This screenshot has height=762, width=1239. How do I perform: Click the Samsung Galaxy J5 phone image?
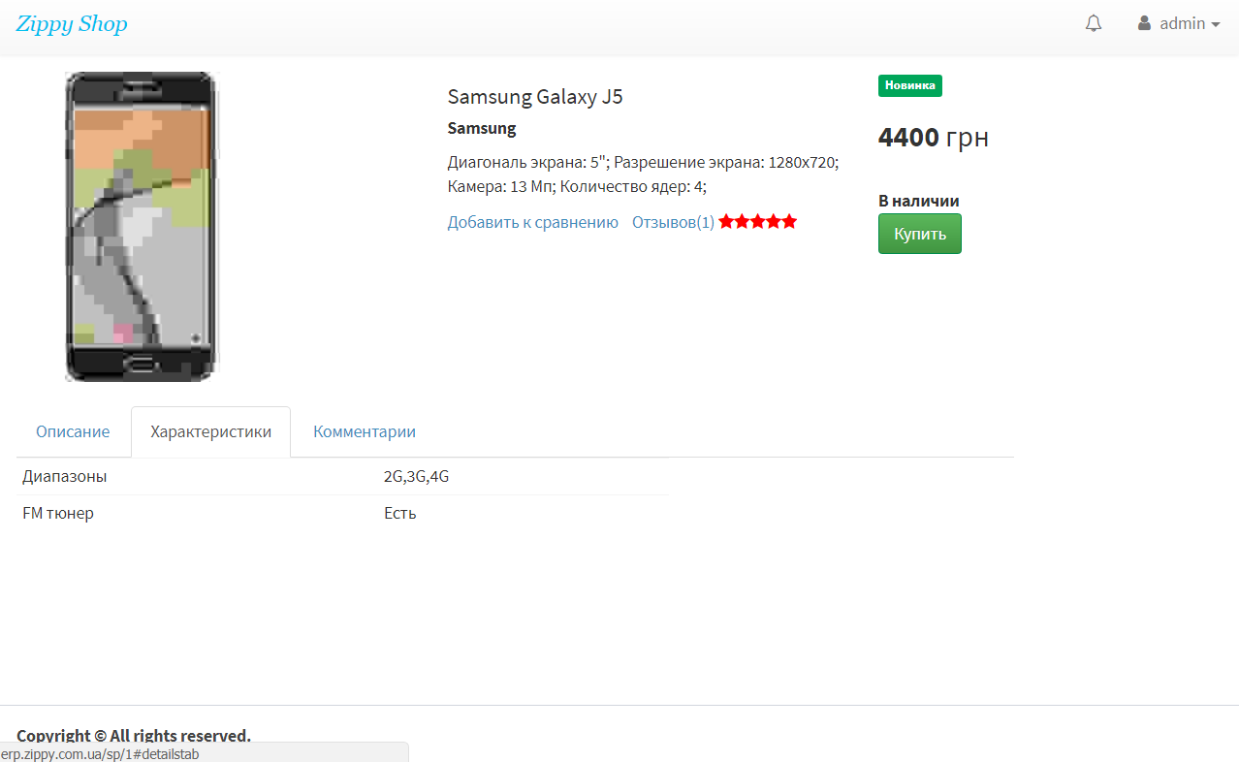(141, 226)
